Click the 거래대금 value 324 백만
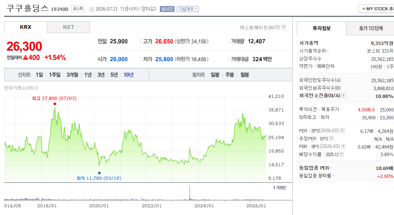The height and width of the screenshot is (215, 394). tap(262, 59)
